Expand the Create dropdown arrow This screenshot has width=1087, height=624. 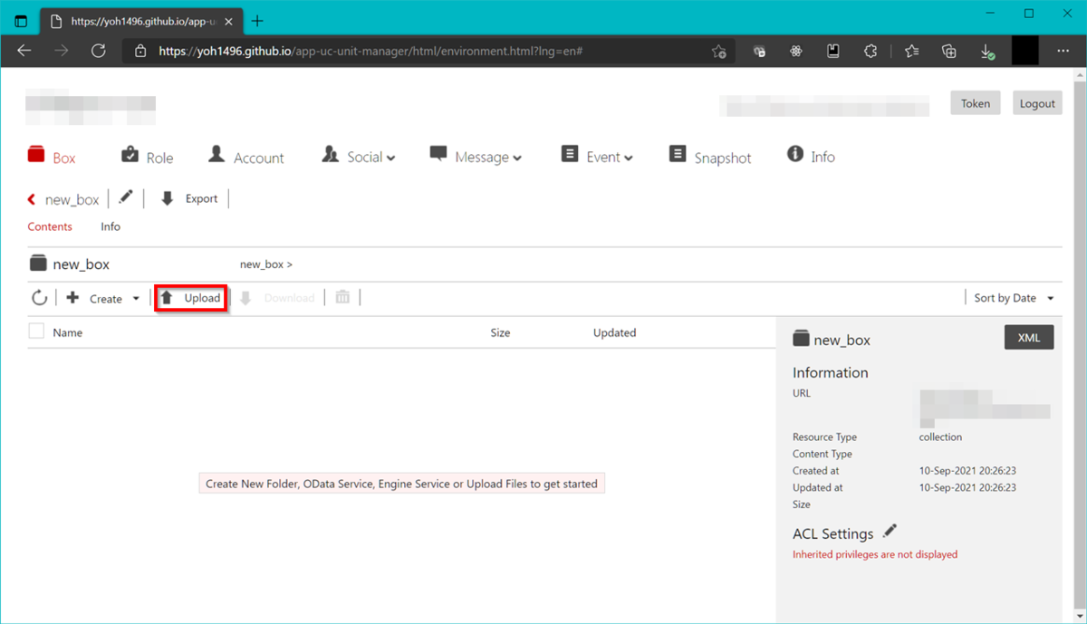coord(136,299)
